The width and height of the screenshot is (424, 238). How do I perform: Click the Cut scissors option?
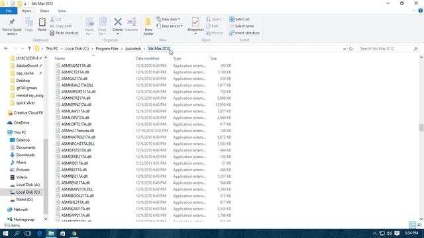56,19
